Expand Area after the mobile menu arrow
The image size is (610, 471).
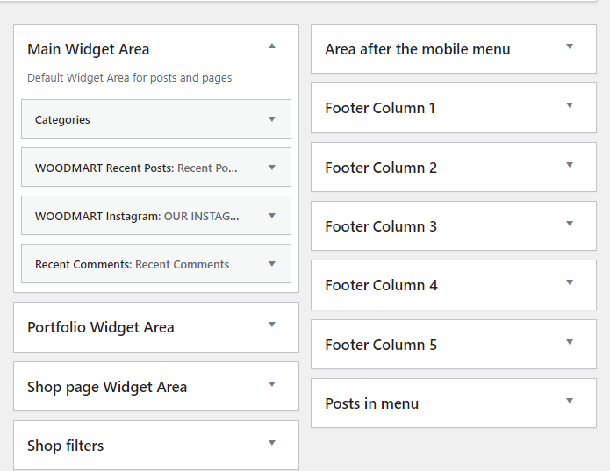click(x=570, y=46)
